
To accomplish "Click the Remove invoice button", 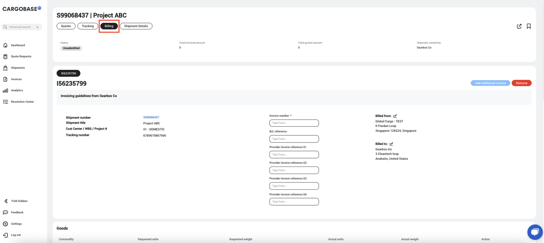I will coord(521,83).
